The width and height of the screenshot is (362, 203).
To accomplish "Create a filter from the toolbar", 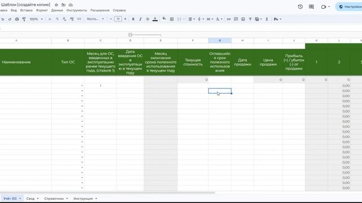I will click(250, 19).
